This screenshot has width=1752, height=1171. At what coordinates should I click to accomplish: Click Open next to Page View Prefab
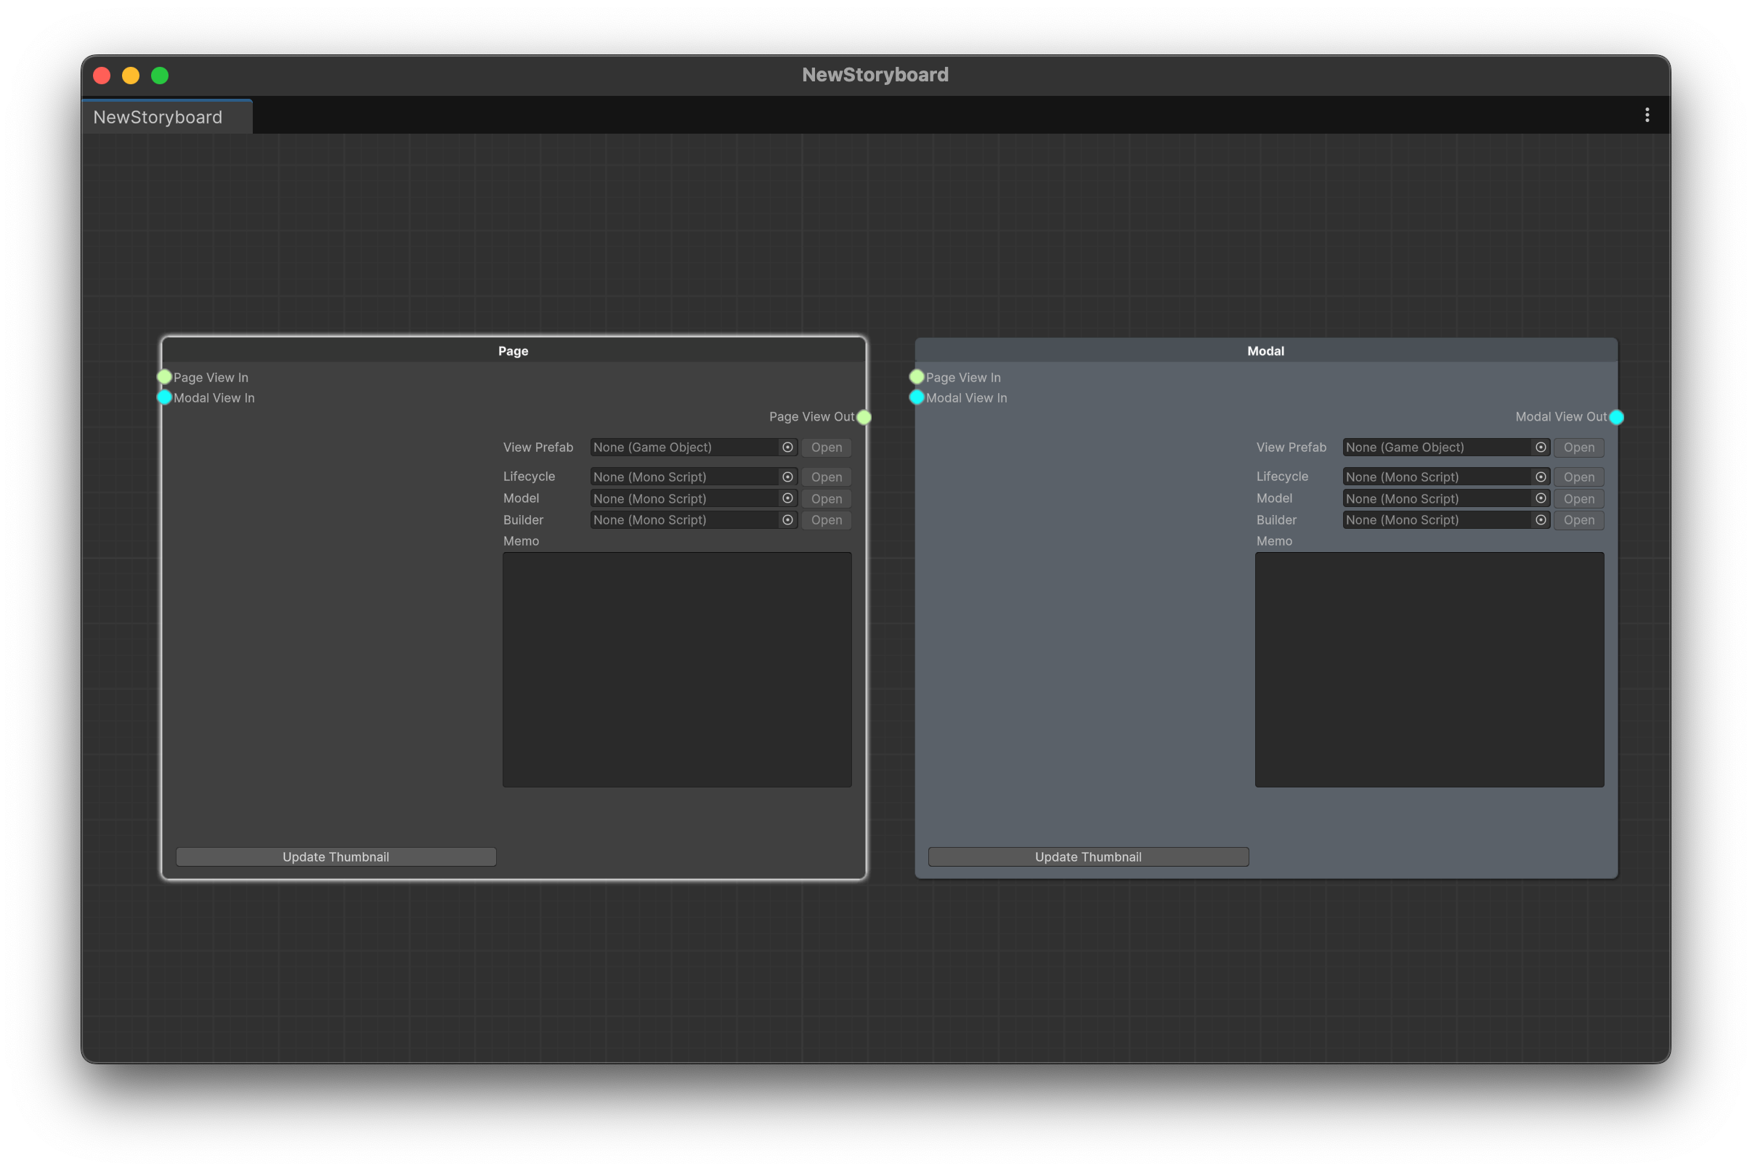(x=826, y=447)
